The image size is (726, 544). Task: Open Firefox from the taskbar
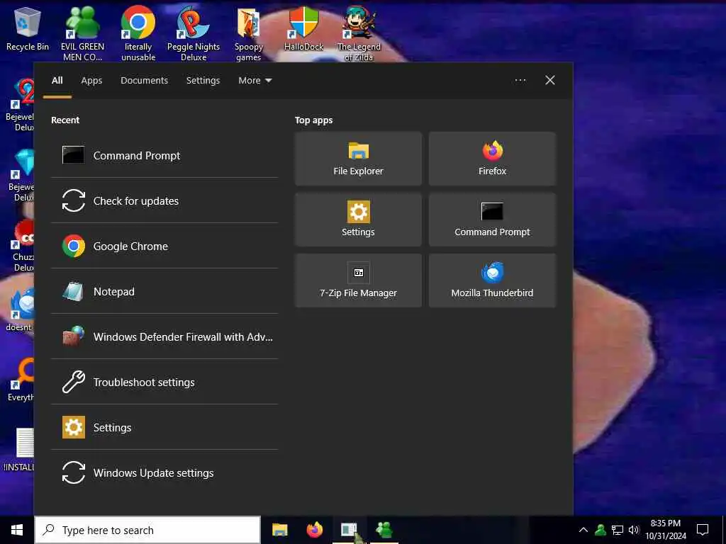315,530
